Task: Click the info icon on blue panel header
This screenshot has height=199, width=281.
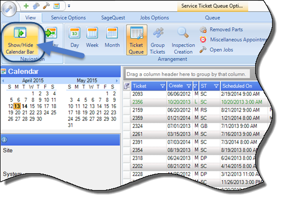Action: [4, 140]
